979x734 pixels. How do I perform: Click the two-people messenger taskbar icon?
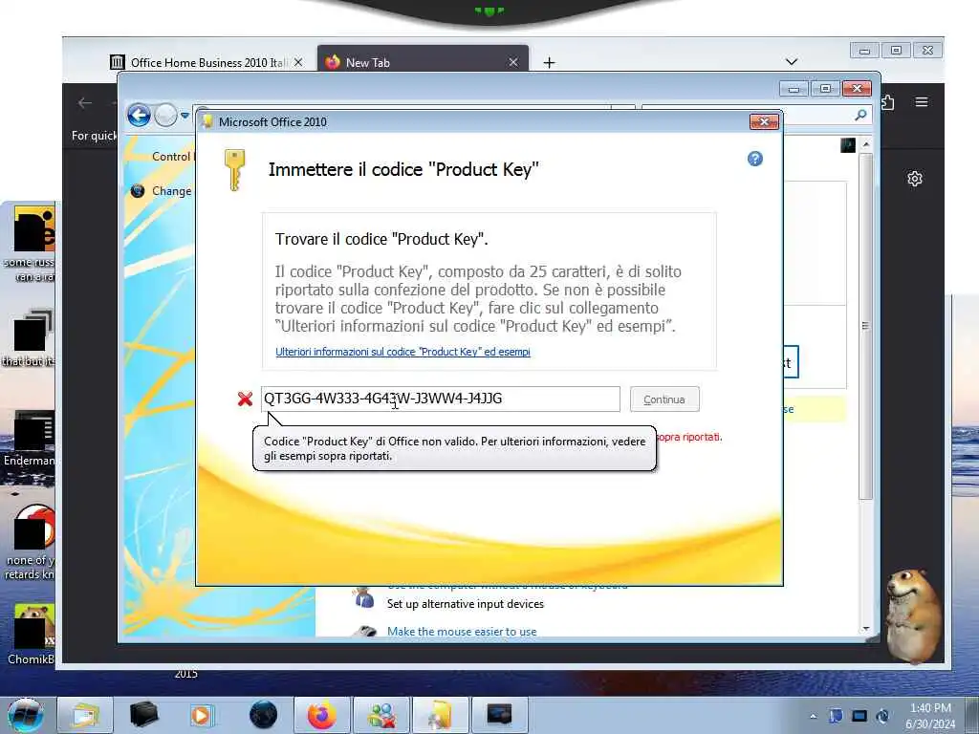click(x=381, y=715)
